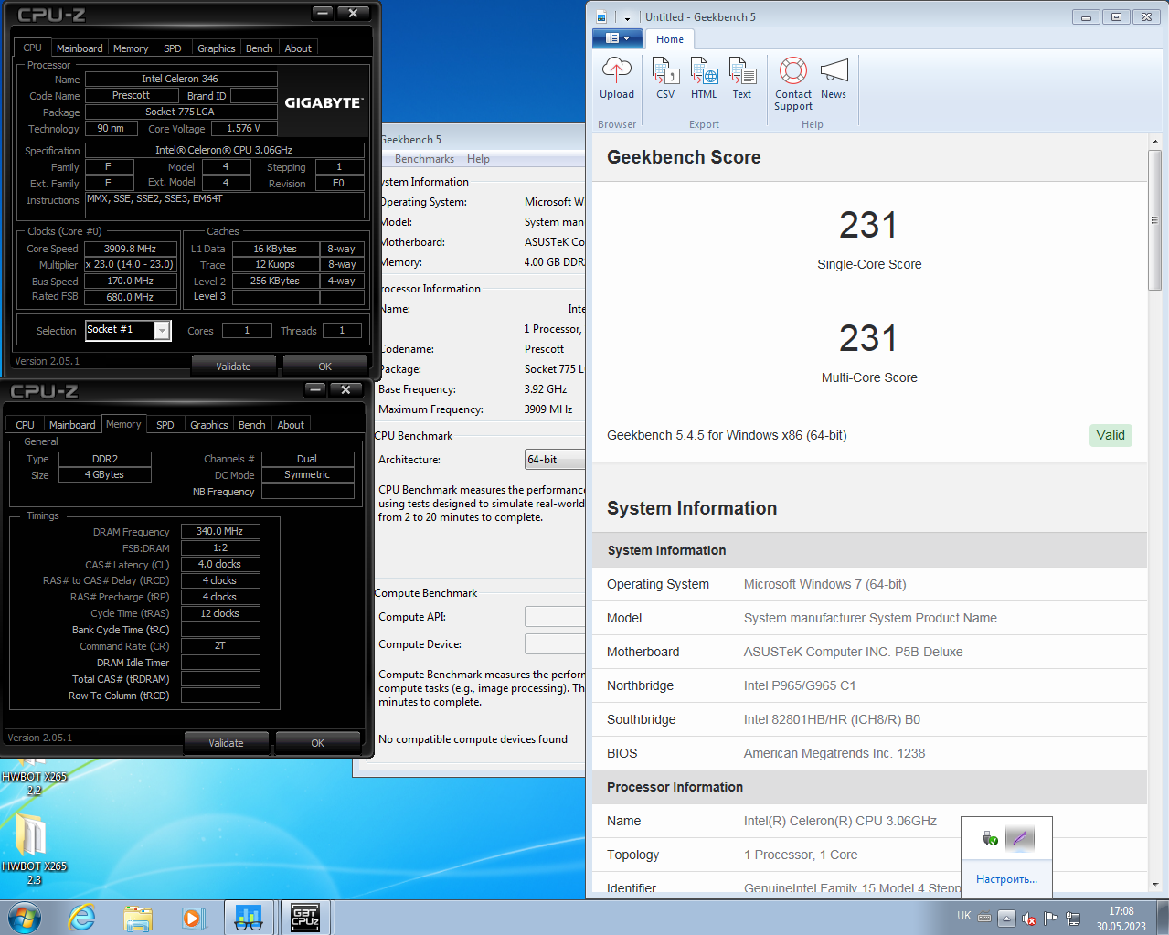Click the network tray icon
Screen dimensions: 1169x935
[1073, 918]
